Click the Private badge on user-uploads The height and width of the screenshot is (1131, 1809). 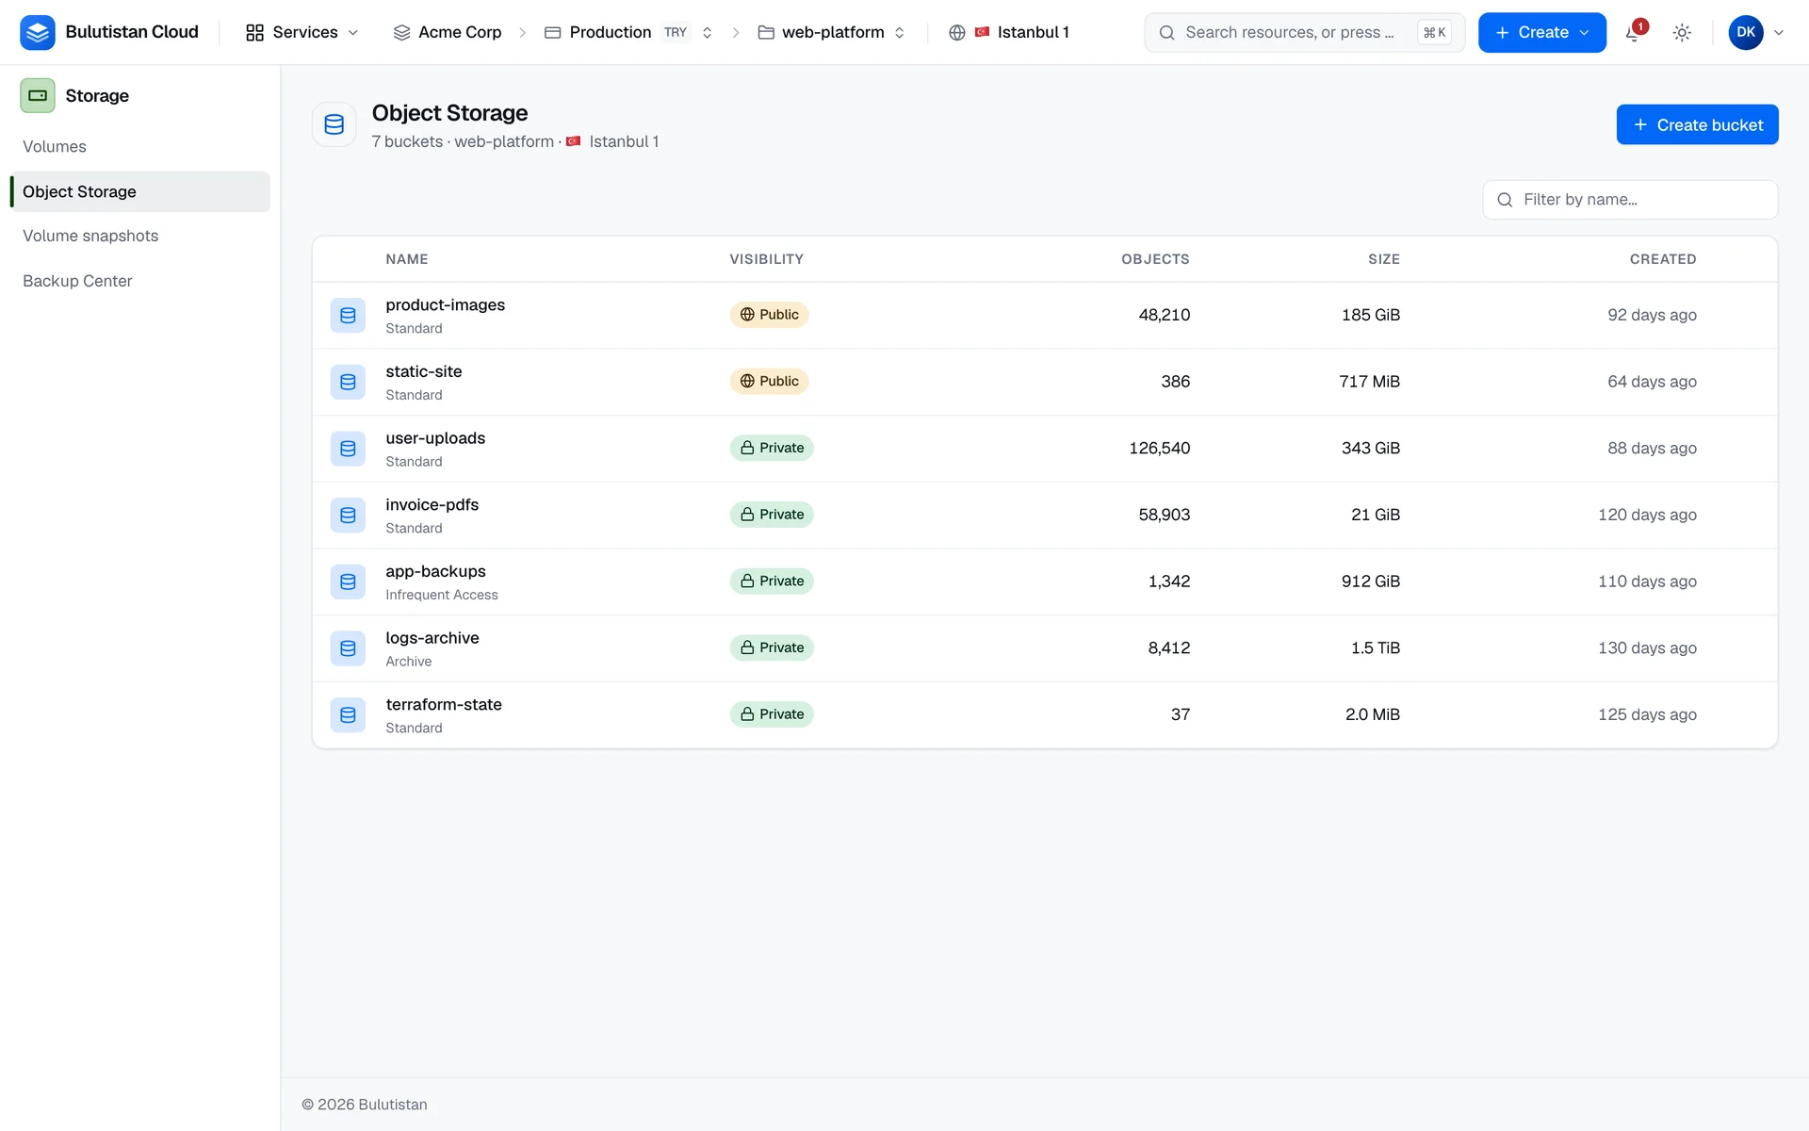point(772,448)
